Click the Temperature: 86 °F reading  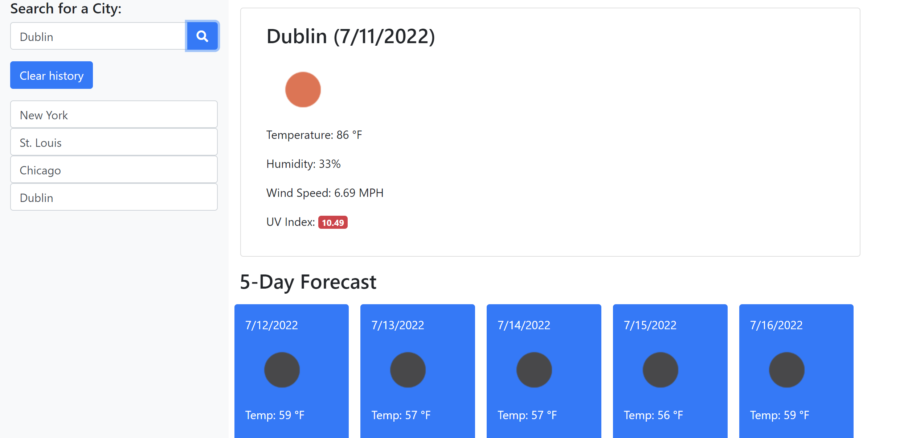(314, 135)
